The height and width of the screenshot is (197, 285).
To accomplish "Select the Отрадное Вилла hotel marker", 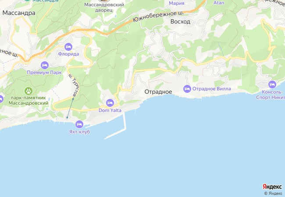I will 187,89.
